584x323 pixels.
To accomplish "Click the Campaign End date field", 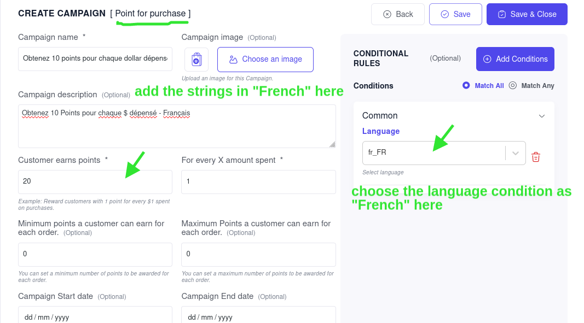I will coord(258,315).
